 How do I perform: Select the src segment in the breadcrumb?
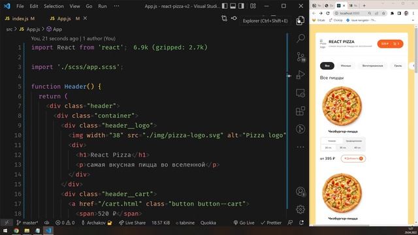[x=9, y=29]
